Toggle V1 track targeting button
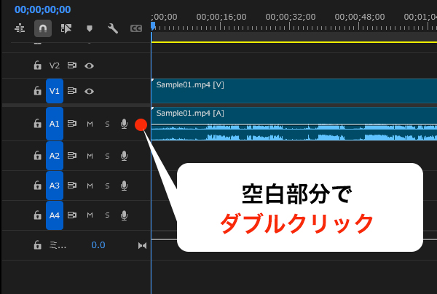The height and width of the screenshot is (294, 437). point(55,91)
